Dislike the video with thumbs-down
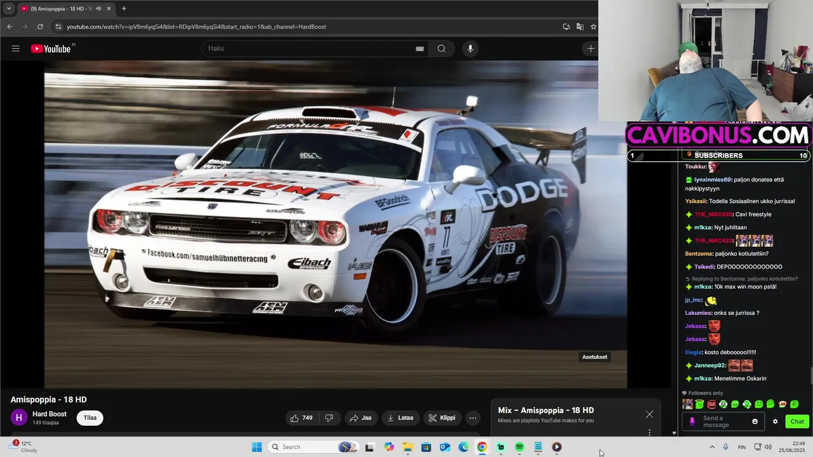The height and width of the screenshot is (457, 813). [x=329, y=418]
